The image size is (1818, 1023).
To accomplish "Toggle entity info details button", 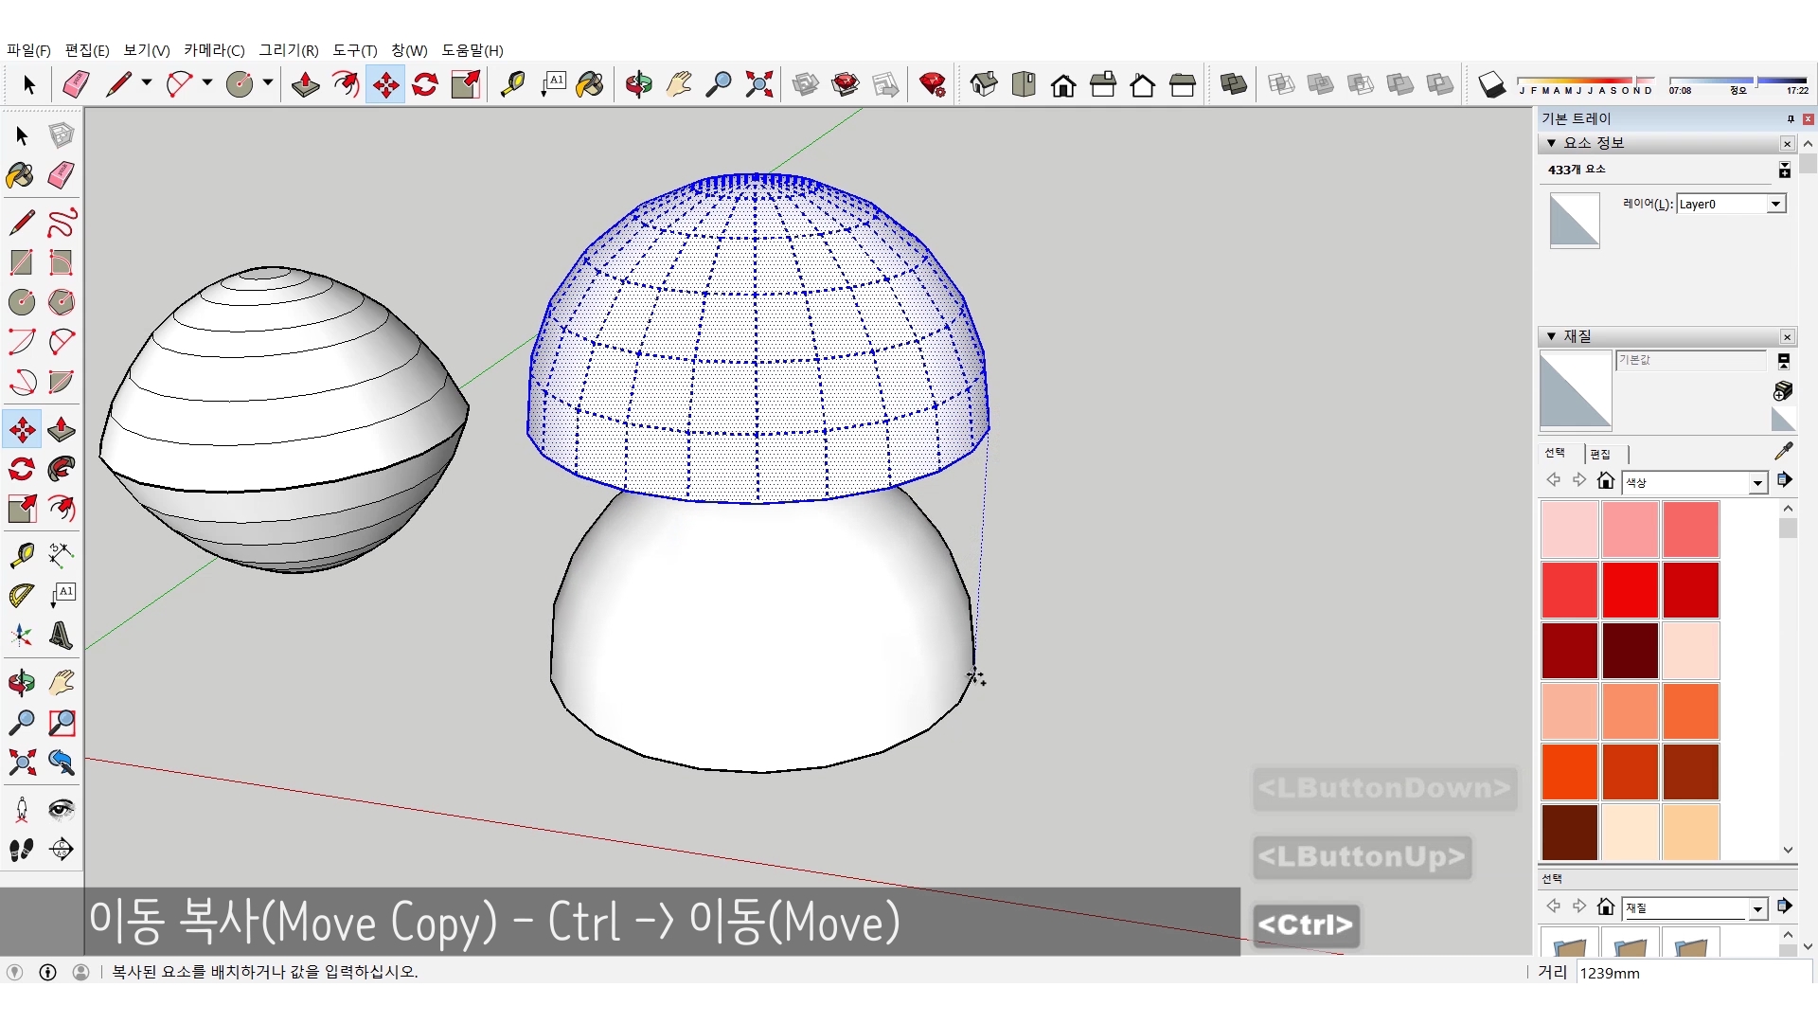I will 1784,170.
